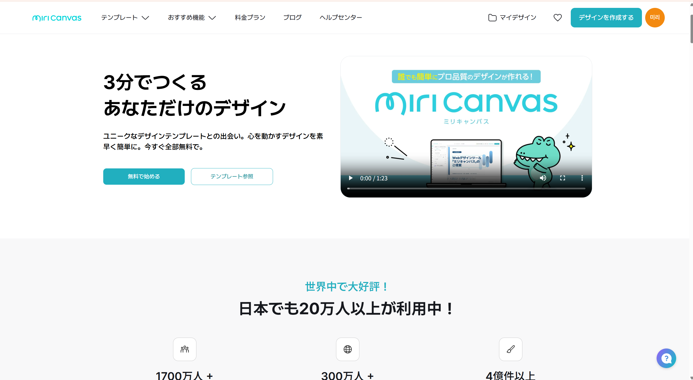This screenshot has height=380, width=693.
Task: Click the 世界中で大好評！ heading text
Action: coord(347,287)
